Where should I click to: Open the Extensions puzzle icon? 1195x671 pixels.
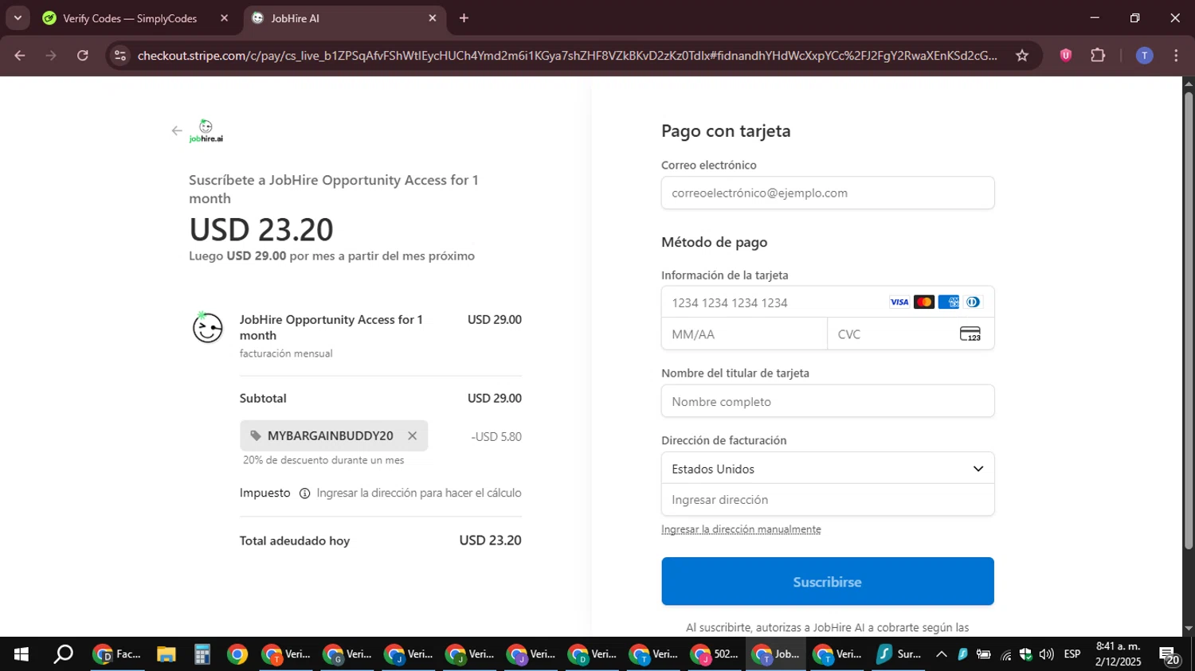pos(1098,56)
